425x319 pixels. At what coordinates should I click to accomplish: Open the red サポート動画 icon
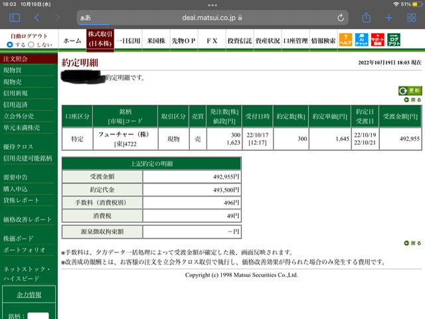tap(378, 40)
